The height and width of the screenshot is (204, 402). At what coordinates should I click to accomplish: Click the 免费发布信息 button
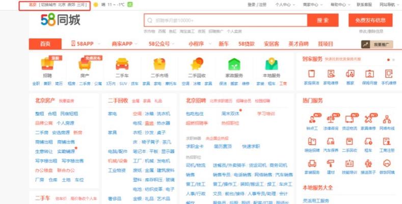click(370, 20)
